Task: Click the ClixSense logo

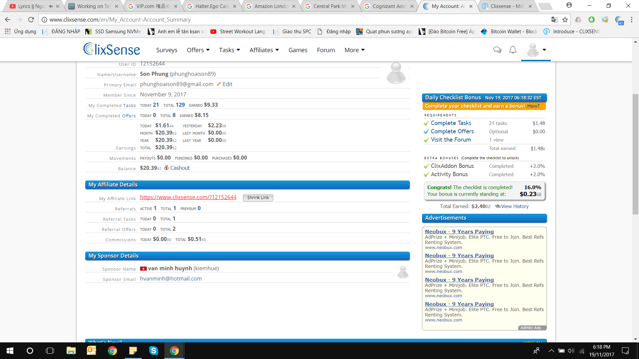Action: [x=112, y=50]
